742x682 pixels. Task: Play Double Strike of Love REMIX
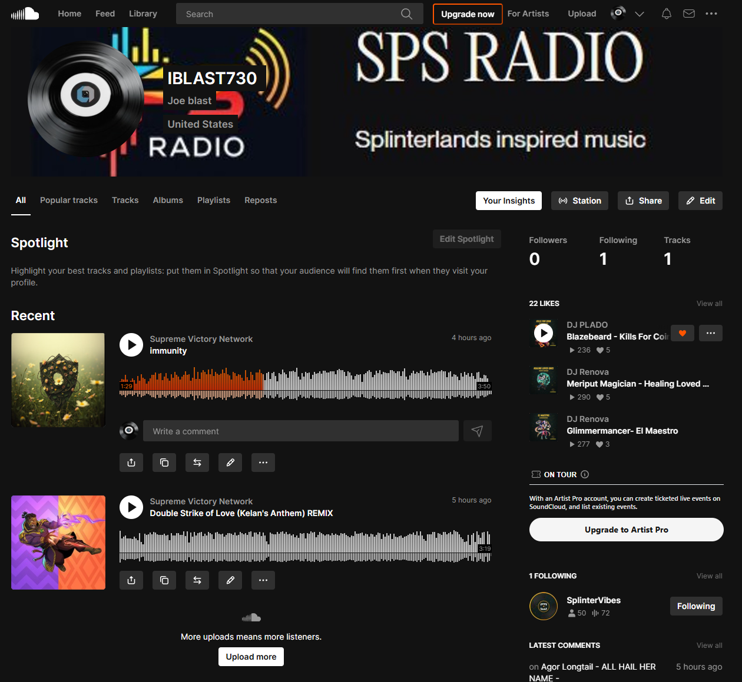(x=131, y=507)
